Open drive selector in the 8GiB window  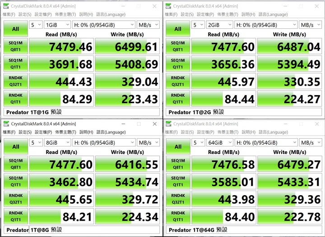(x=104, y=143)
